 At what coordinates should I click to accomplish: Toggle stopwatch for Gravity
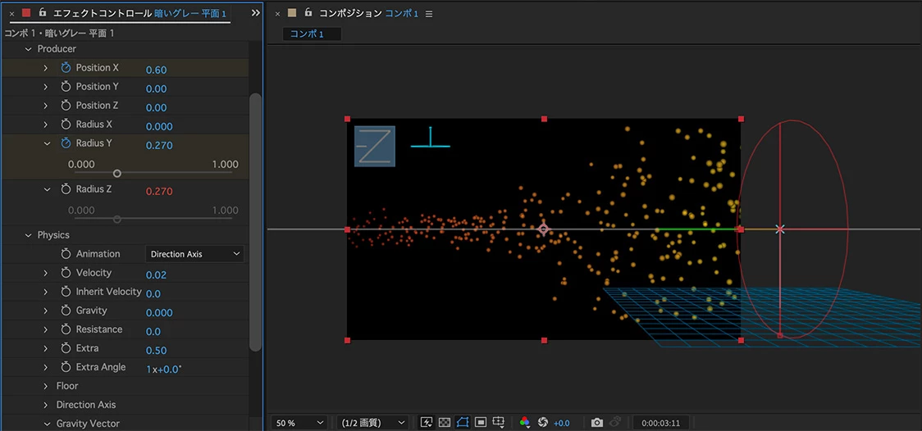(x=66, y=311)
